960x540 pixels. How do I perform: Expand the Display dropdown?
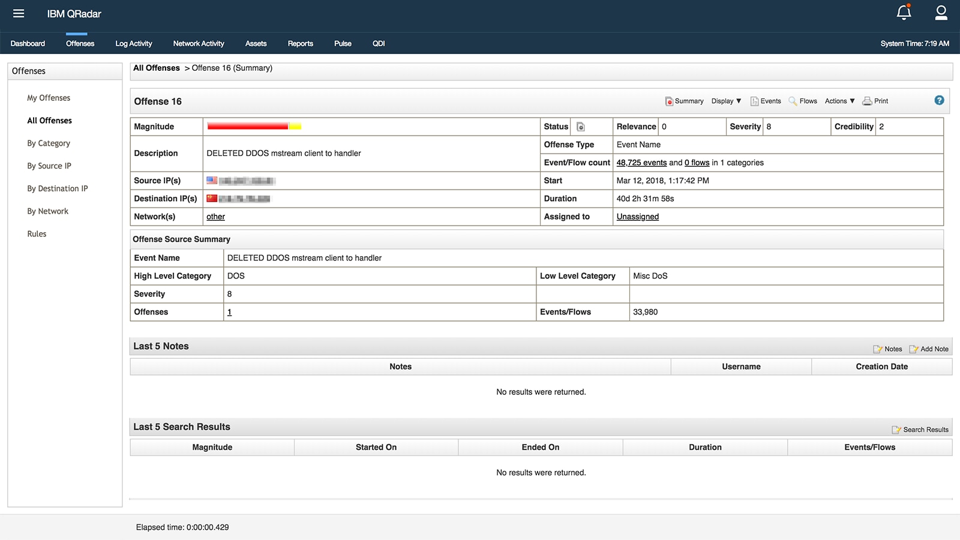pos(726,101)
